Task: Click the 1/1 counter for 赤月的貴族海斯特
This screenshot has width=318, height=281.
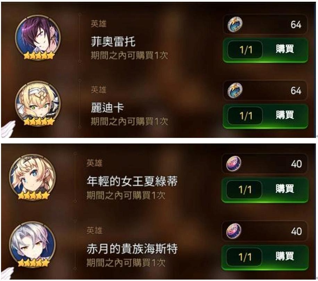Action: tap(244, 257)
